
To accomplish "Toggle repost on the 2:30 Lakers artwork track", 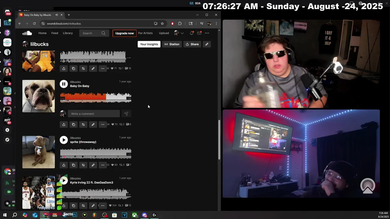I will click(83, 68).
